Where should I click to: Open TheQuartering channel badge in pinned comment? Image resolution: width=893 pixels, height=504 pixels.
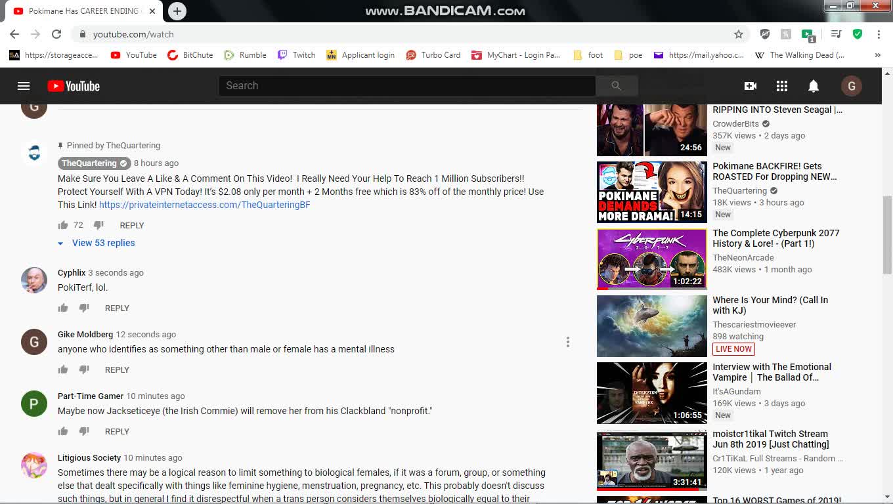point(94,163)
